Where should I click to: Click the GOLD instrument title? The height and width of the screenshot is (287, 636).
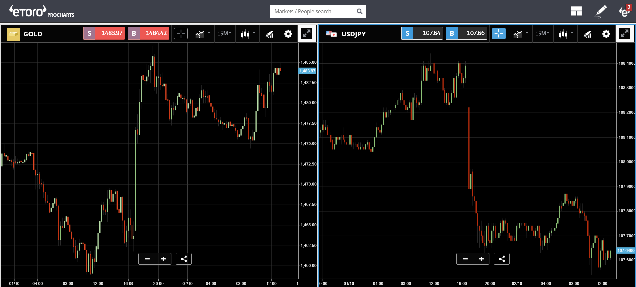click(32, 34)
